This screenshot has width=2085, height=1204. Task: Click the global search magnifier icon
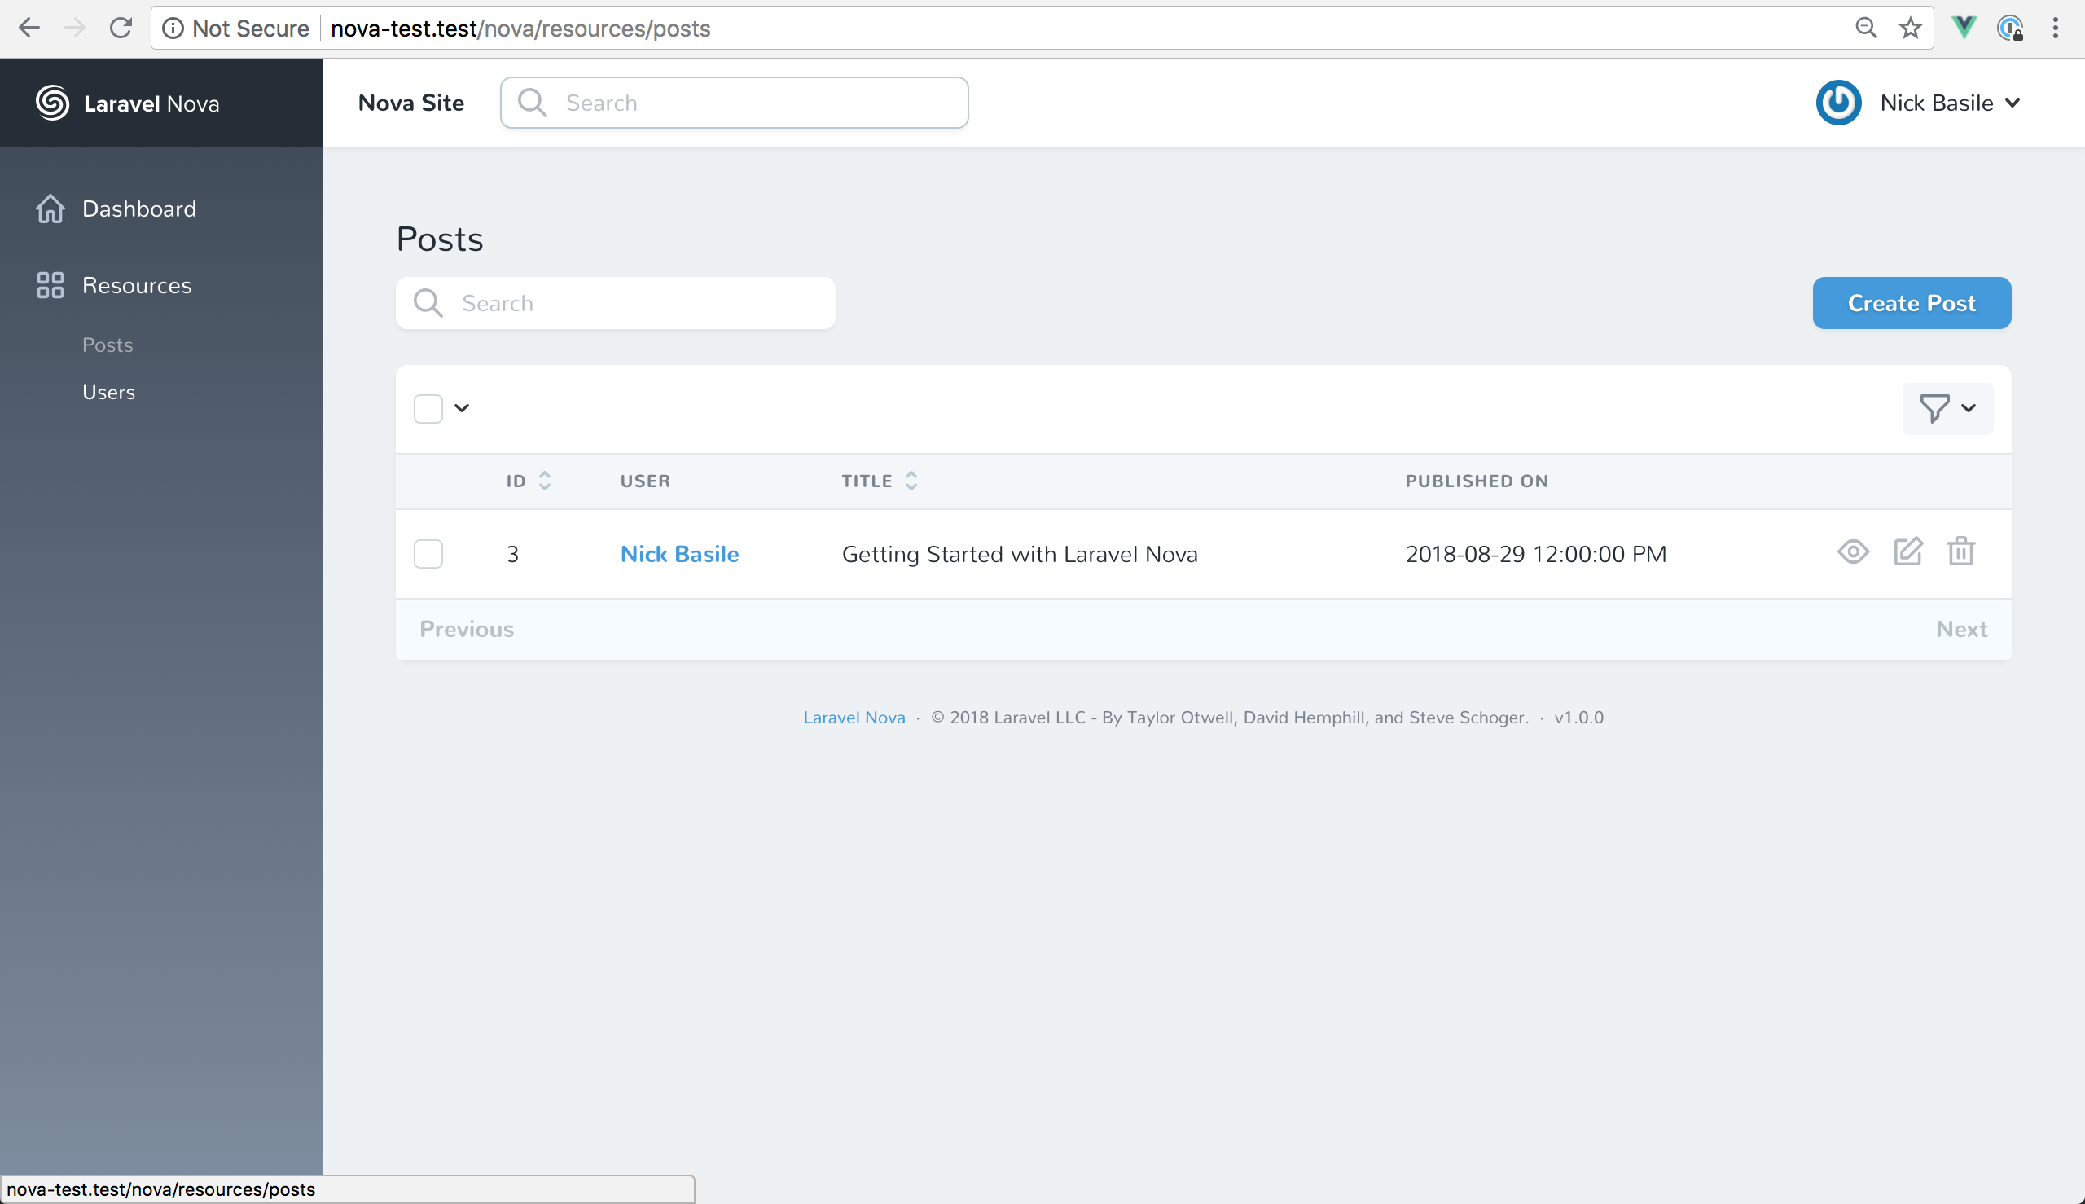click(x=532, y=103)
